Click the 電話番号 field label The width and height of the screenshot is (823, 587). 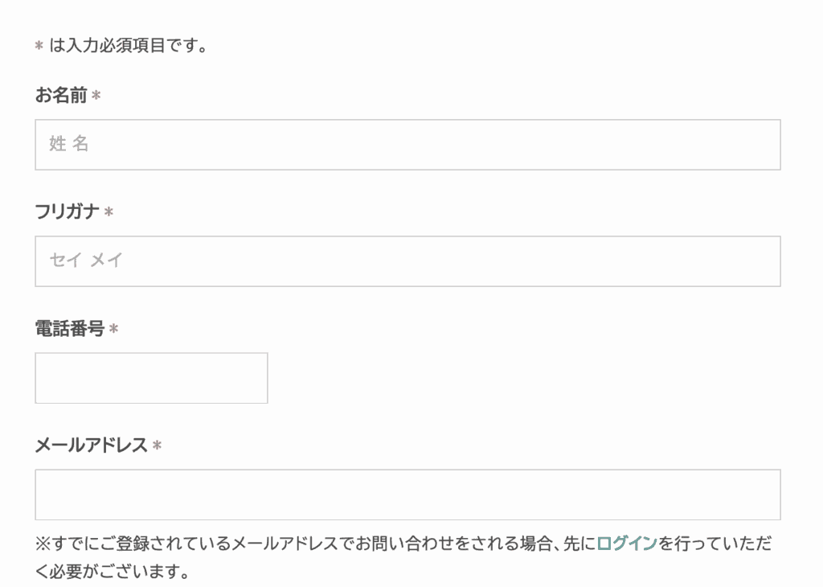[x=70, y=329]
